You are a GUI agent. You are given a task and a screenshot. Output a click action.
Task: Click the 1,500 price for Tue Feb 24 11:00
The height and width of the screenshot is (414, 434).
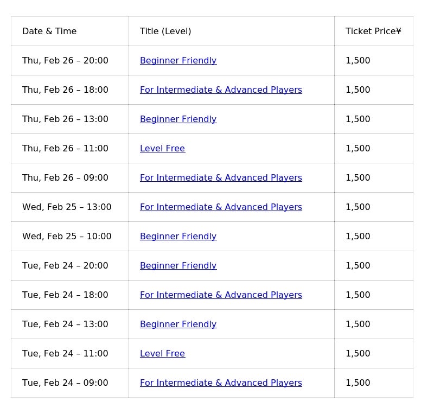pos(358,354)
